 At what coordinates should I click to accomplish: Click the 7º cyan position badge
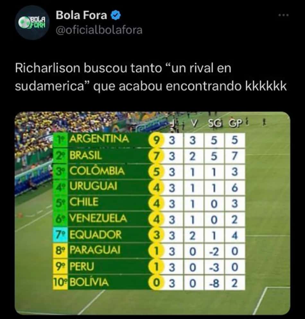click(x=60, y=235)
